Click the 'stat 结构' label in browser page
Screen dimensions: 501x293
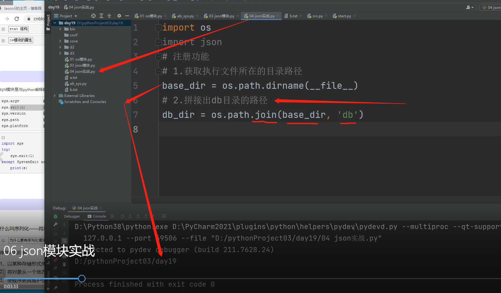19,29
